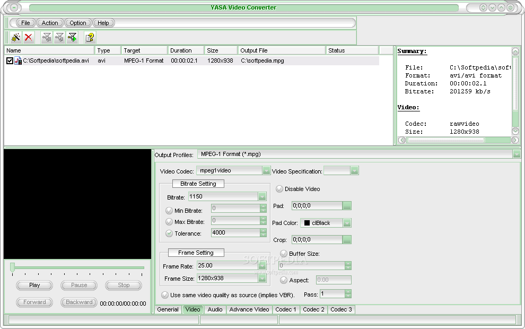Click Summary panel scroll-right arrow
This screenshot has width=525, height=329.
pyautogui.click(x=515, y=140)
